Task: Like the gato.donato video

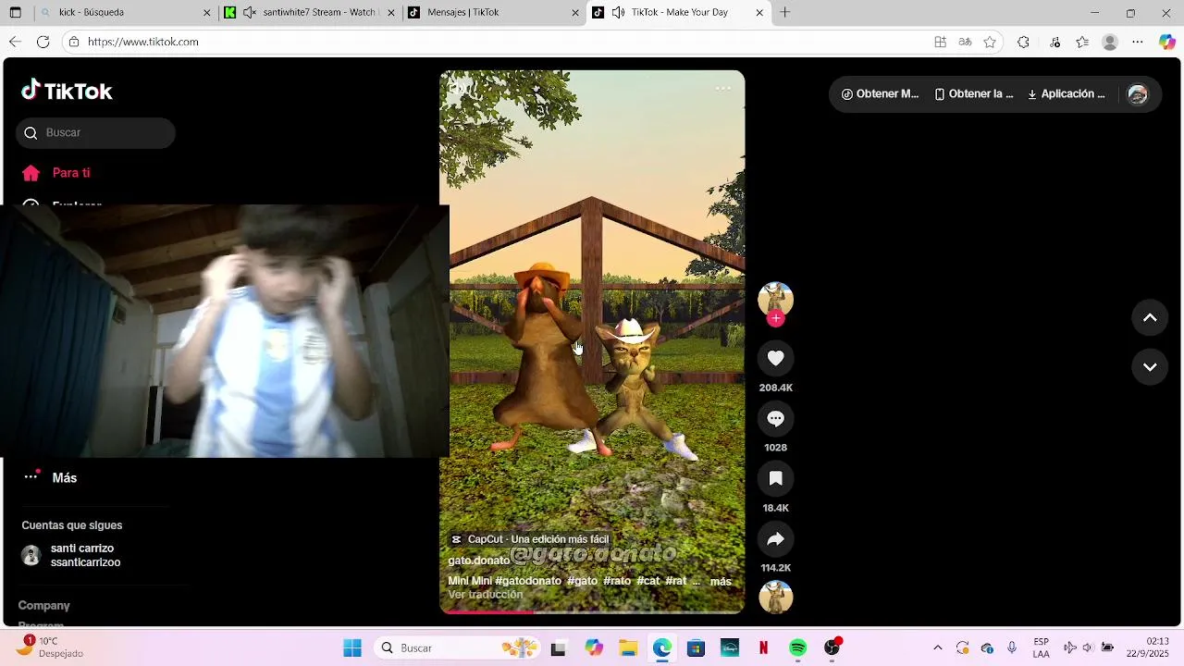Action: 775,358
